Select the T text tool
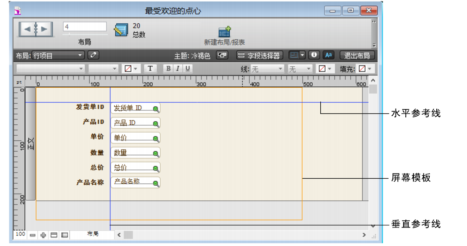This screenshot has height=246, width=467. point(150,68)
